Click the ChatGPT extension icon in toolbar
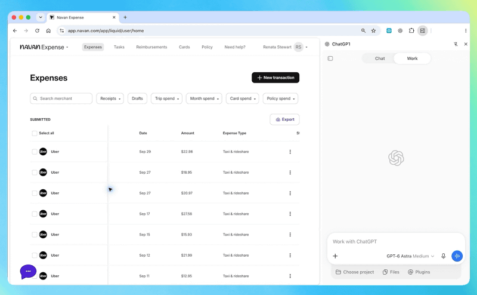Viewport: 477px width, 295px height. 400,30
